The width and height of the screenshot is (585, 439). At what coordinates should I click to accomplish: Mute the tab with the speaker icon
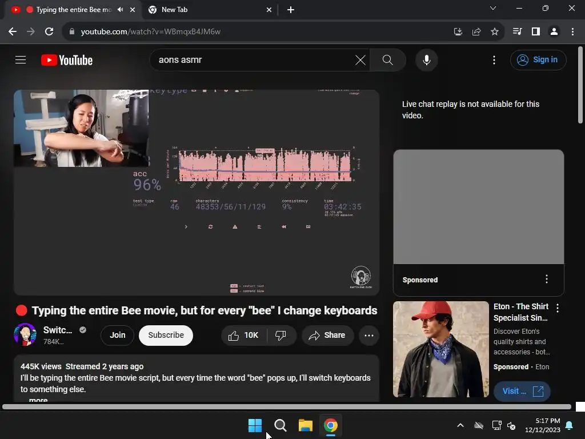point(120,10)
